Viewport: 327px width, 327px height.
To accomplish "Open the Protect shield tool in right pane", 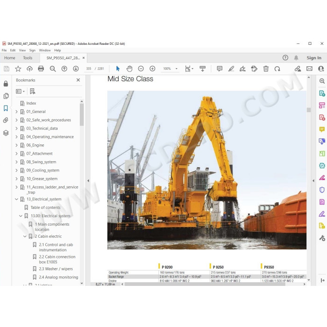I will click(x=322, y=190).
